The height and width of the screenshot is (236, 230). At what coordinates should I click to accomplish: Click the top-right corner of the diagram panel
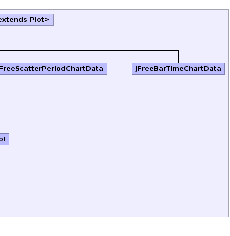point(229,10)
